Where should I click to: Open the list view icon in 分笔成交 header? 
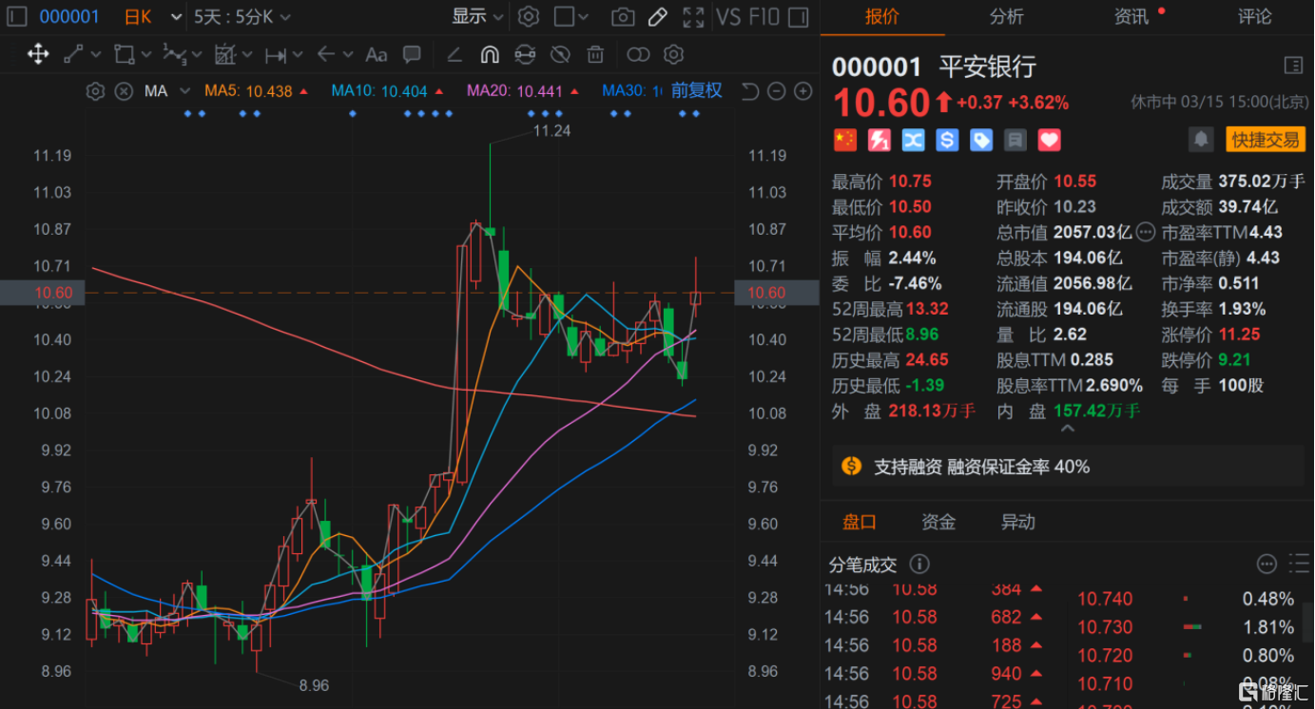pos(1298,564)
